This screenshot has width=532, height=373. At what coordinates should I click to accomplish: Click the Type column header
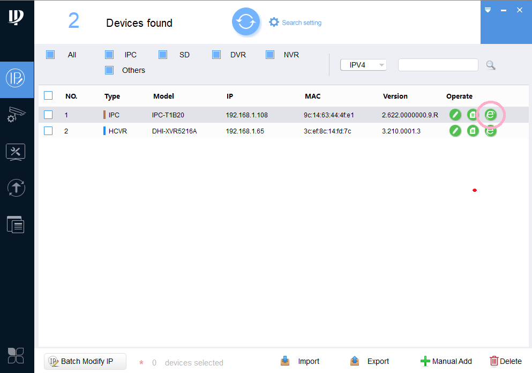pos(113,96)
